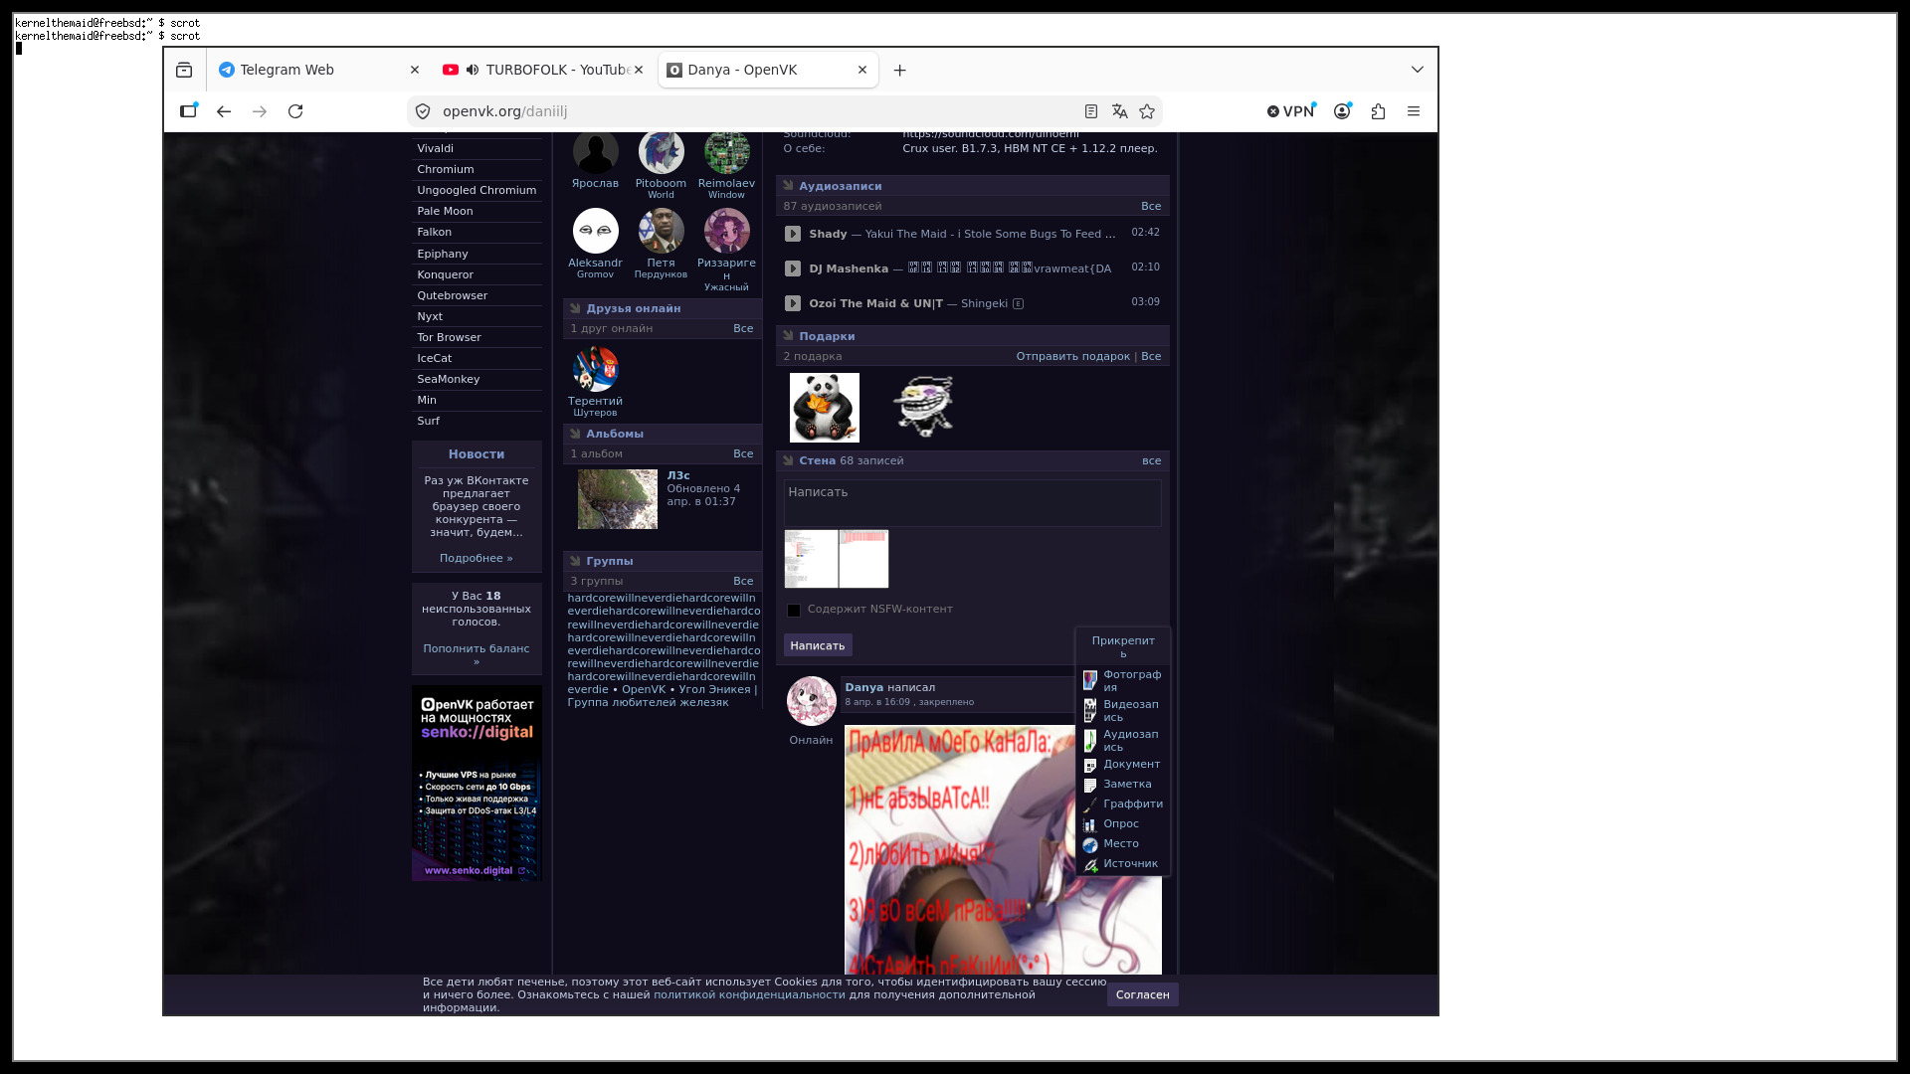Toggle the Содержит NSFW-контент checkbox
Viewport: 1910px width, 1074px height.
(x=794, y=611)
